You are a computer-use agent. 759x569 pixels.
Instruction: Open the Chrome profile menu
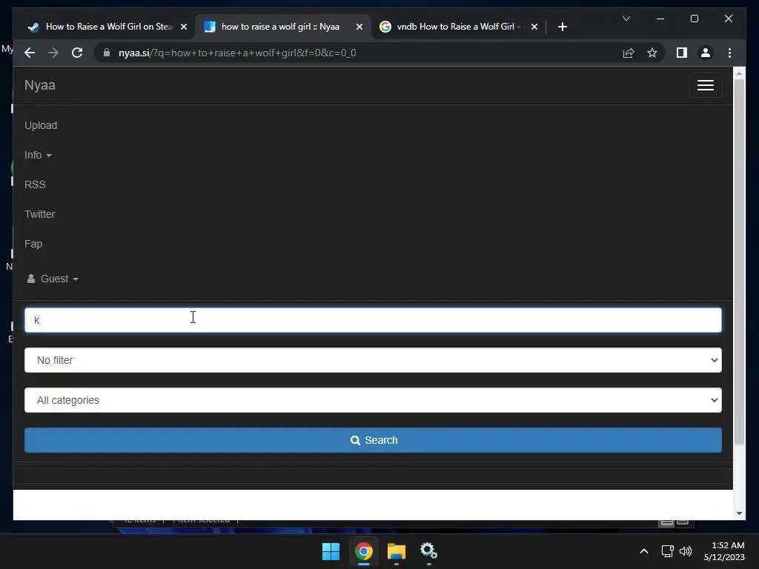(706, 53)
